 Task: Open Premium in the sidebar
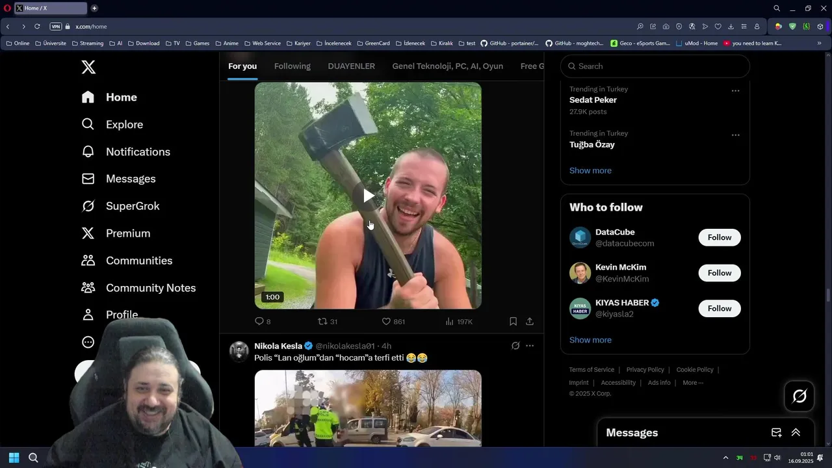[x=116, y=233]
